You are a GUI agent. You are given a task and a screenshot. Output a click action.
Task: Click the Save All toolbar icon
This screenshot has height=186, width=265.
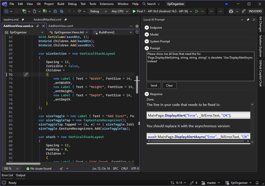[x=62, y=11]
